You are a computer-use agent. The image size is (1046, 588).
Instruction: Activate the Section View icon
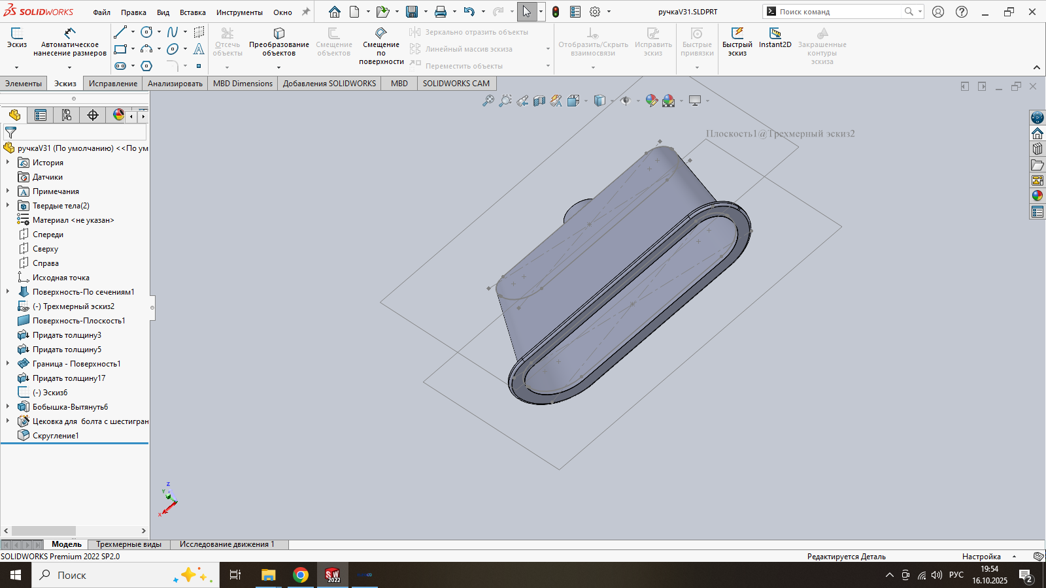(x=539, y=101)
